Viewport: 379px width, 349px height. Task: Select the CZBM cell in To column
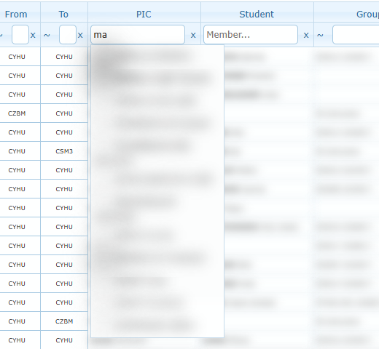(64, 321)
